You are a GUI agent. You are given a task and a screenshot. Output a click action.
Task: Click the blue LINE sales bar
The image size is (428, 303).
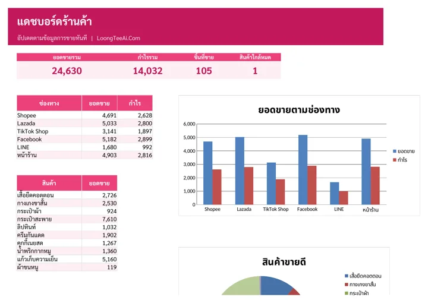pyautogui.click(x=334, y=193)
